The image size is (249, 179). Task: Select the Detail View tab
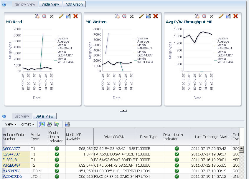[44, 116]
